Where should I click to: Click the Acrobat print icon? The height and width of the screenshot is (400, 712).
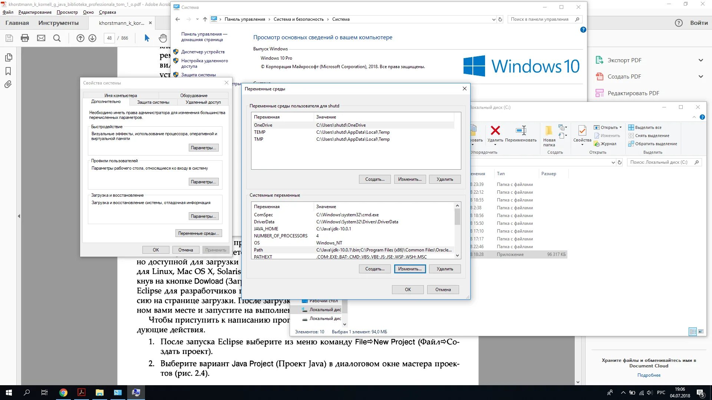[x=25, y=38]
